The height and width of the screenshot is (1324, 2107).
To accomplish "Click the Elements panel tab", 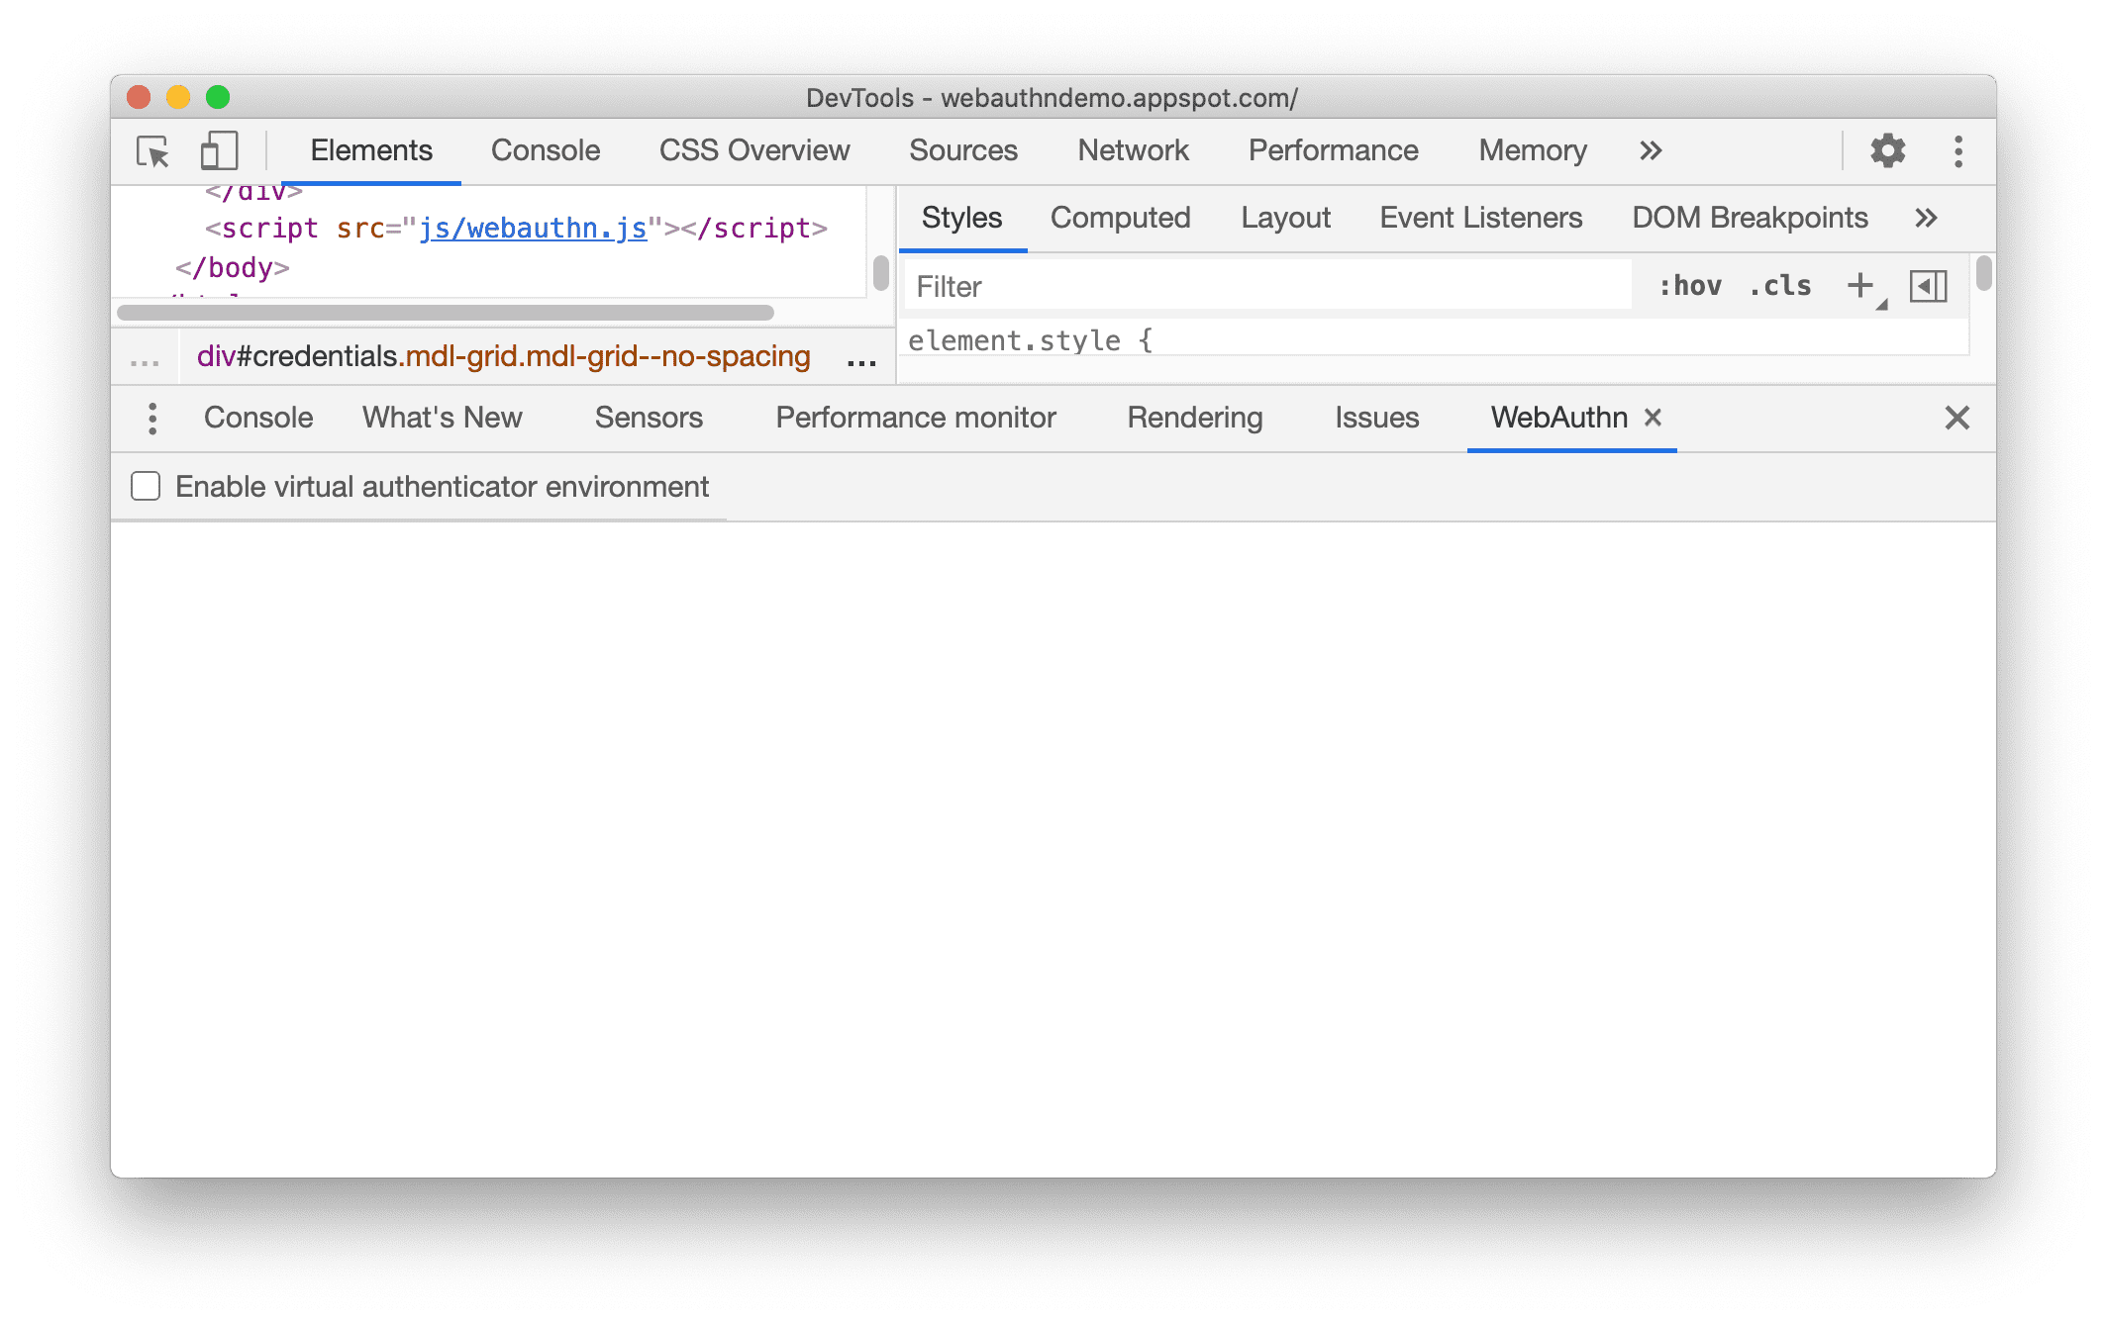I will (370, 148).
